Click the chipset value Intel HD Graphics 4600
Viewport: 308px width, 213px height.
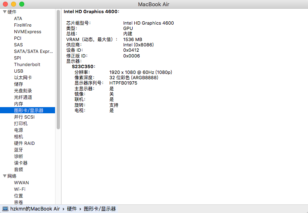point(149,23)
